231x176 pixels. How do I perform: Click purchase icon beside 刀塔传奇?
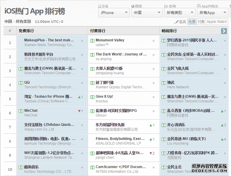tap(164, 154)
